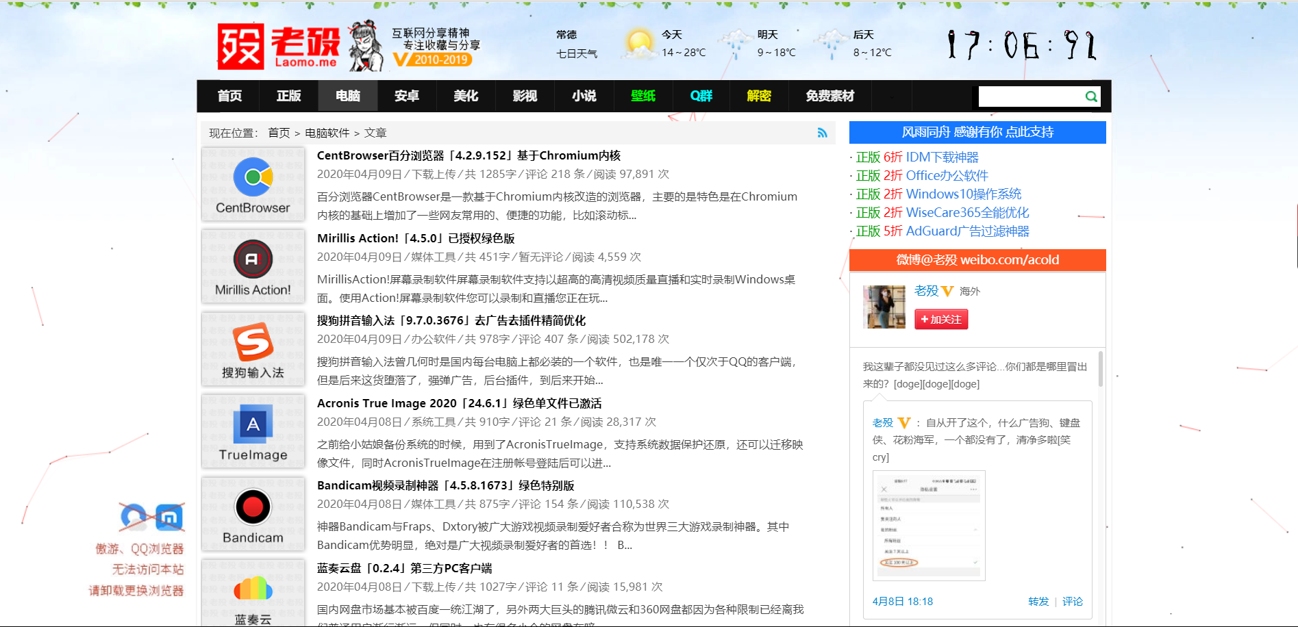Click the Laomo.me site logo

[x=278, y=47]
